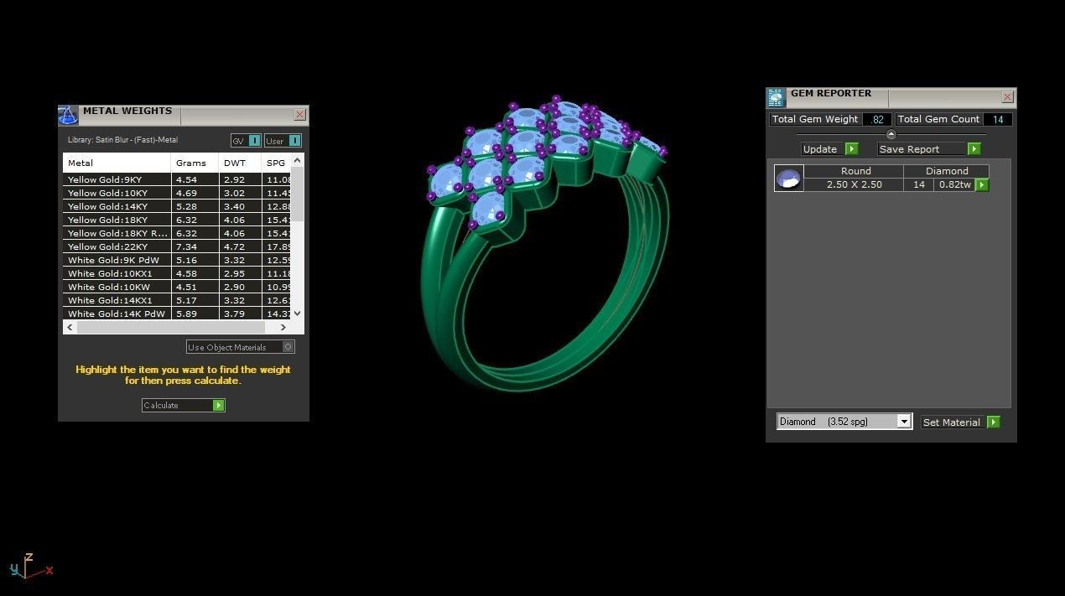Select the Yellow Gold:14KY row
The width and height of the screenshot is (1065, 596).
178,206
